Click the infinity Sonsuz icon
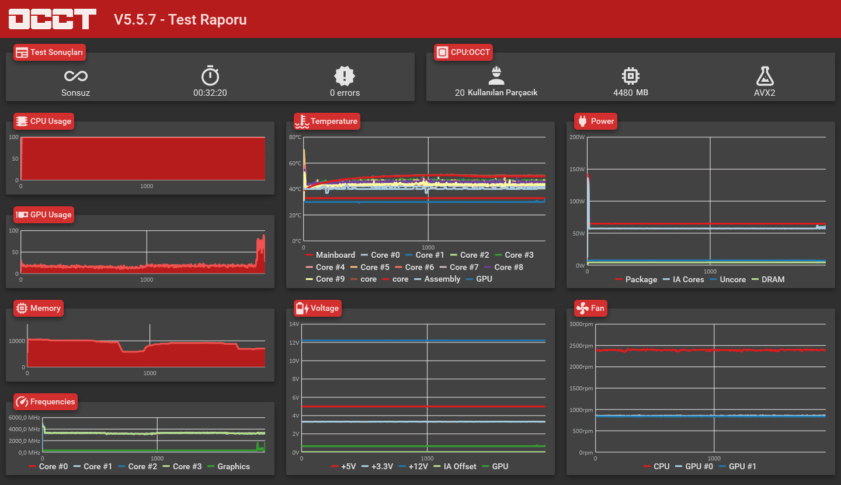The width and height of the screenshot is (841, 485). (75, 76)
